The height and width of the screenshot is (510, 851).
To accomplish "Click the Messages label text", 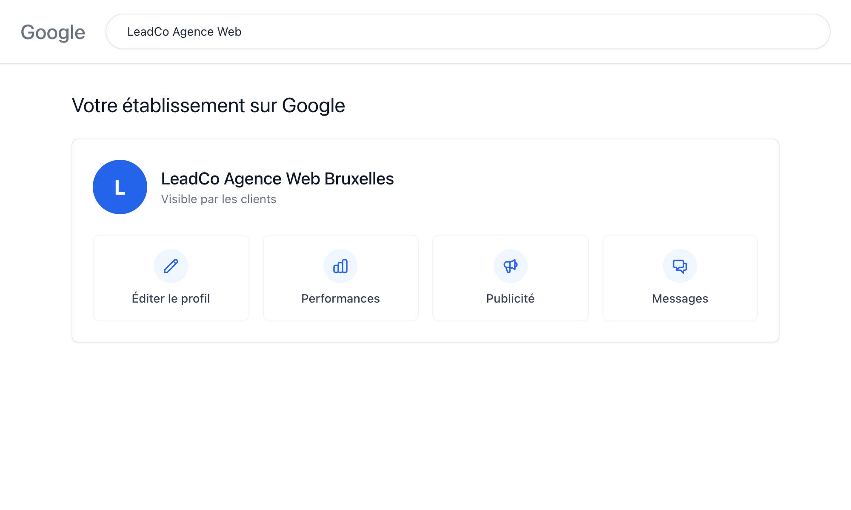I will (x=680, y=298).
